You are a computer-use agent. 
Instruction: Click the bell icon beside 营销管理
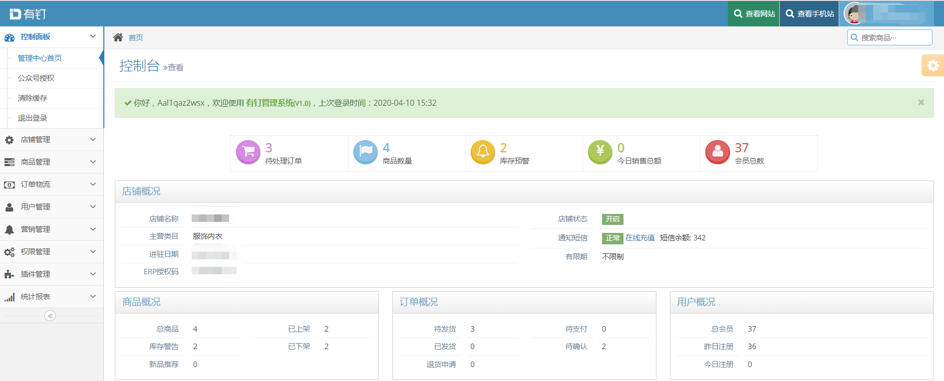tap(9, 229)
